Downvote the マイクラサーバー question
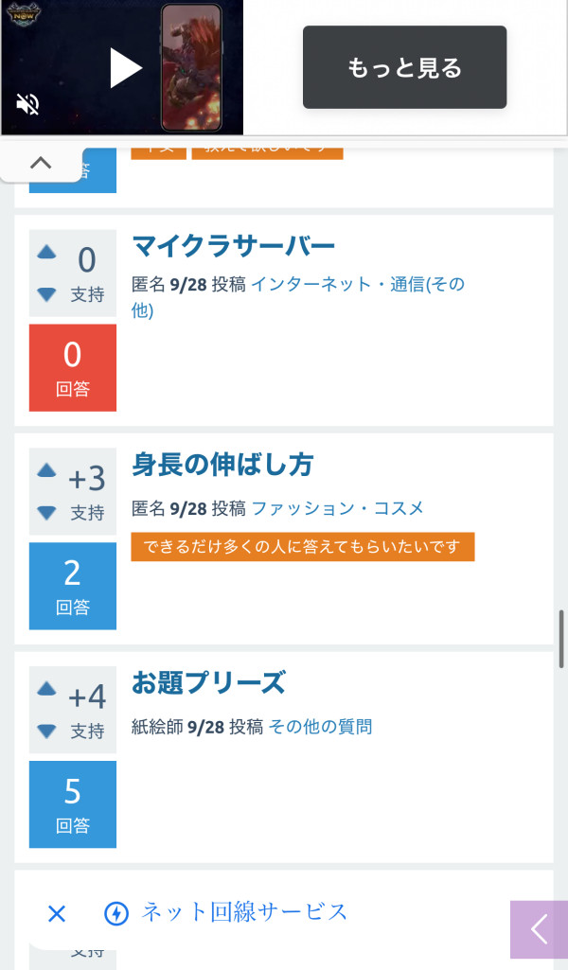This screenshot has width=568, height=970. click(x=46, y=295)
